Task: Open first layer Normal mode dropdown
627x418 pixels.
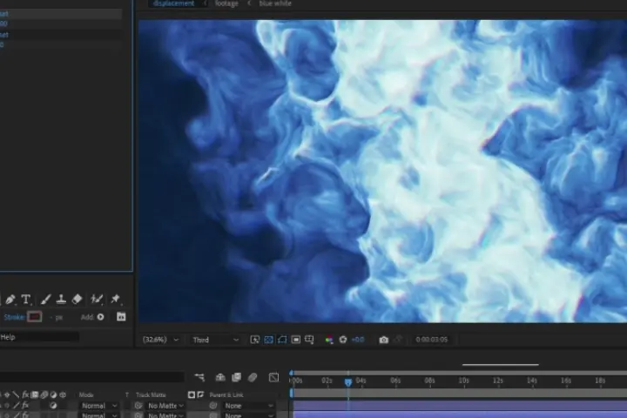Action: click(99, 406)
